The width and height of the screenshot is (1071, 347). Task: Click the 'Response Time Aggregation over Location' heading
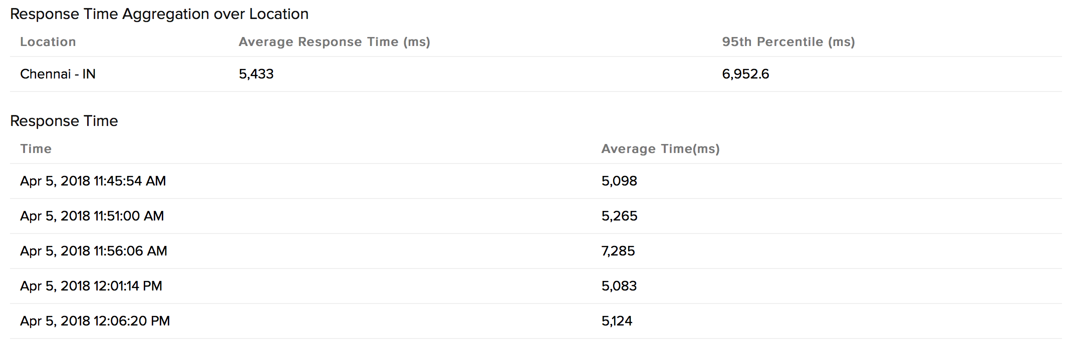[159, 14]
